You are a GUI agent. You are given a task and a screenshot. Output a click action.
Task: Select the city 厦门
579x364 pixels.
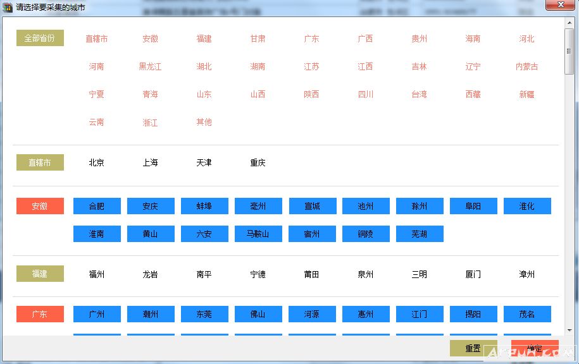click(x=473, y=274)
